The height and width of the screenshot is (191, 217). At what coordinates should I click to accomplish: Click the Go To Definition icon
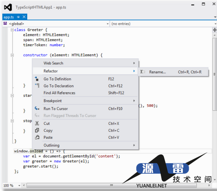(x=37, y=79)
